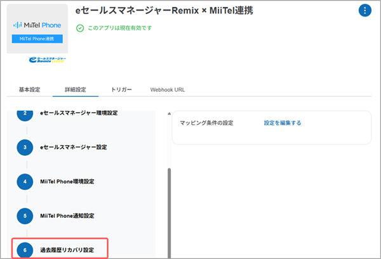
Task: Click the マッピング条件の設定 label
Action: (206, 123)
